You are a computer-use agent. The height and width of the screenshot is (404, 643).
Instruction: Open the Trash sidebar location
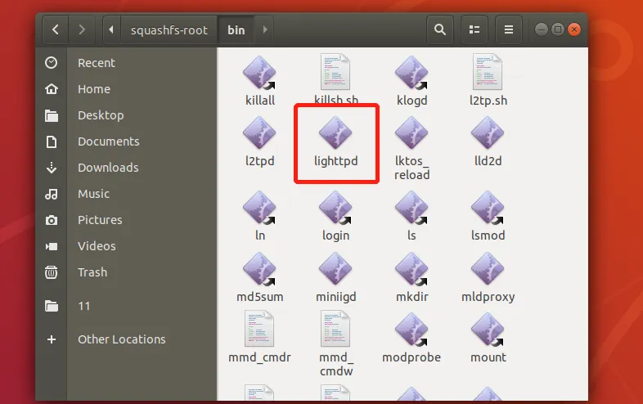click(92, 272)
